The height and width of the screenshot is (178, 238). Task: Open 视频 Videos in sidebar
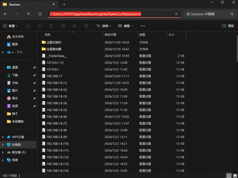coord(13,106)
